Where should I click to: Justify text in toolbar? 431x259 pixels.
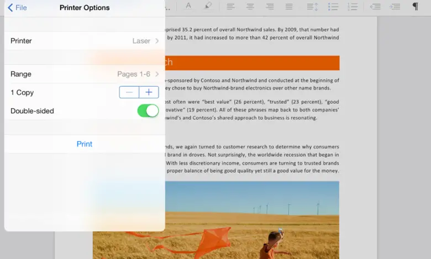pyautogui.click(x=289, y=7)
